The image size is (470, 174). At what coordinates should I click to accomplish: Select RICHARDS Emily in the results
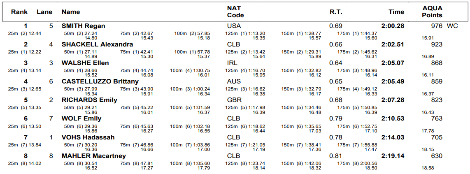point(89,100)
